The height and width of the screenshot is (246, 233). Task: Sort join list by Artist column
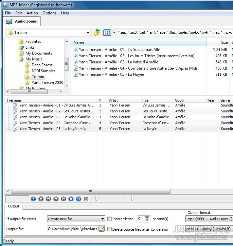123,100
